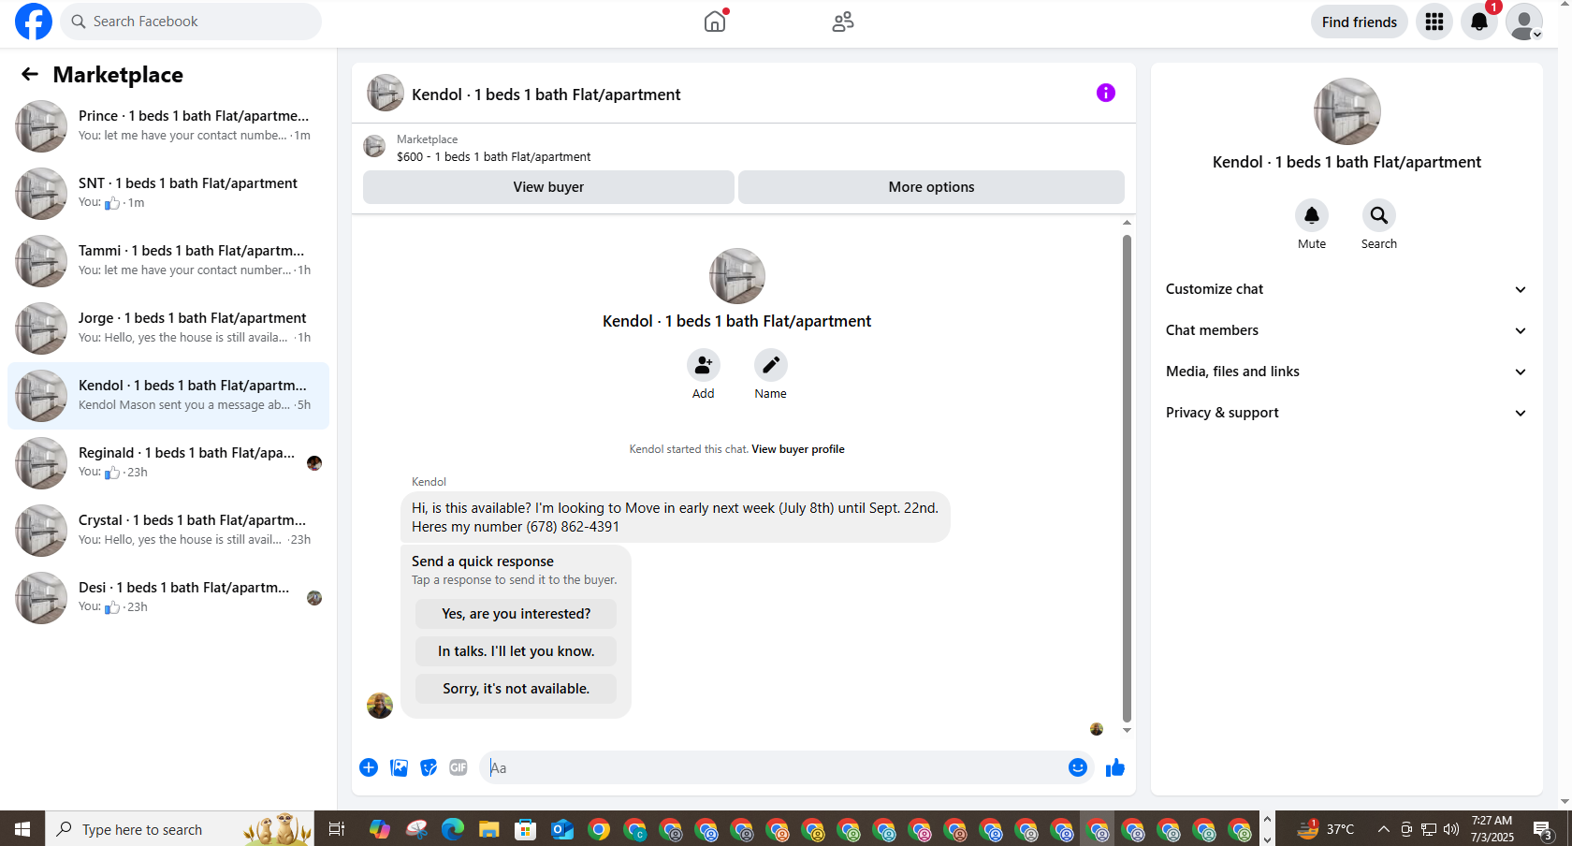Expand Privacy & support section
Screen dimensions: 1572x846
(1346, 413)
